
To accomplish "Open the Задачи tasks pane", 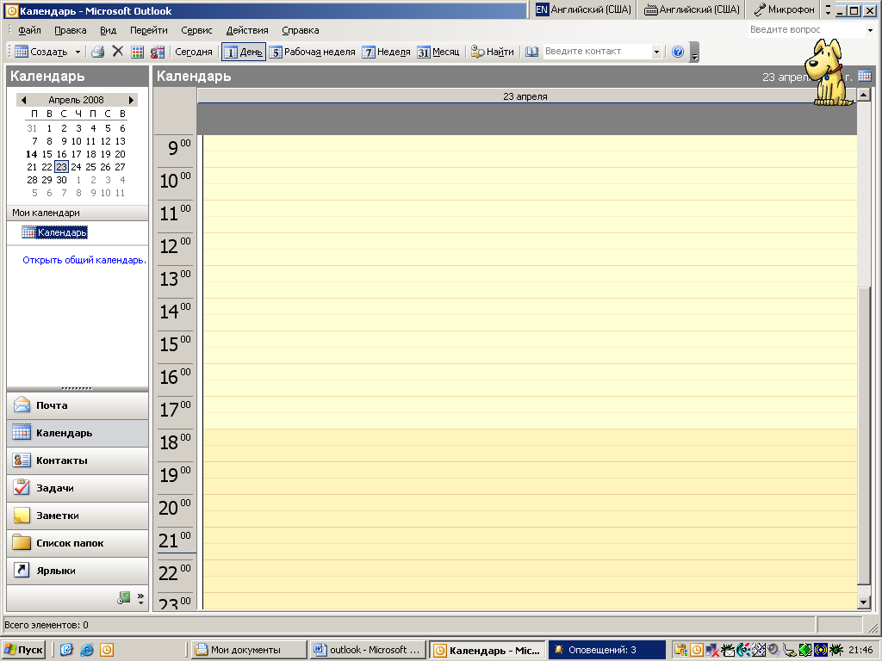I will click(x=78, y=488).
